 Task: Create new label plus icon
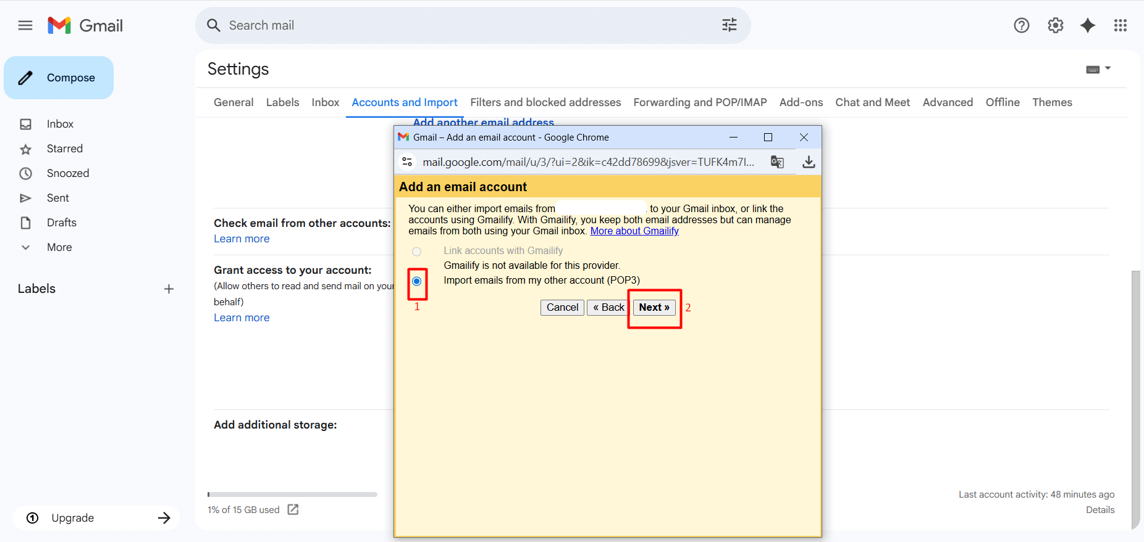click(169, 289)
